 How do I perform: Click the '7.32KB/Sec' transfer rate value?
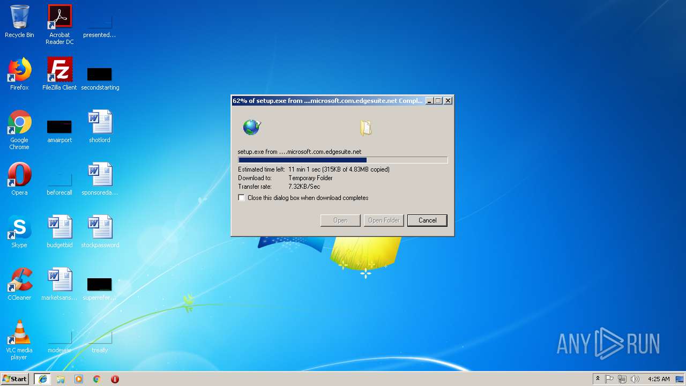coord(304,187)
